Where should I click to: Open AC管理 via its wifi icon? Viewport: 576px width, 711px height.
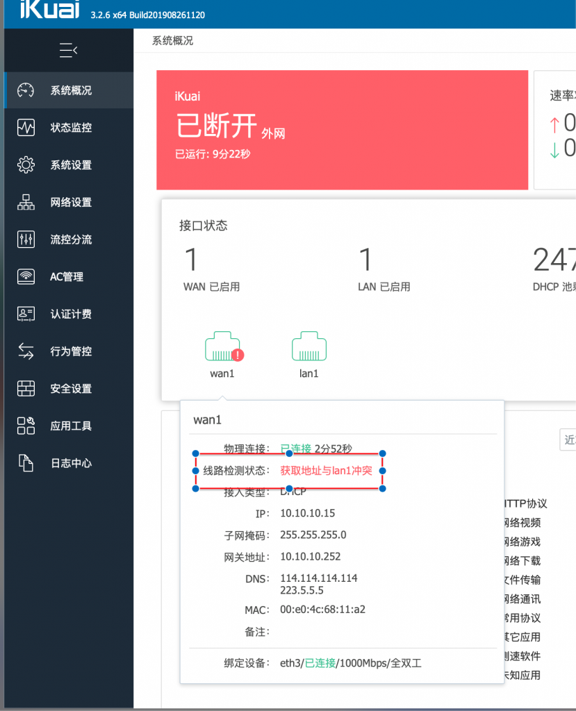pos(26,276)
